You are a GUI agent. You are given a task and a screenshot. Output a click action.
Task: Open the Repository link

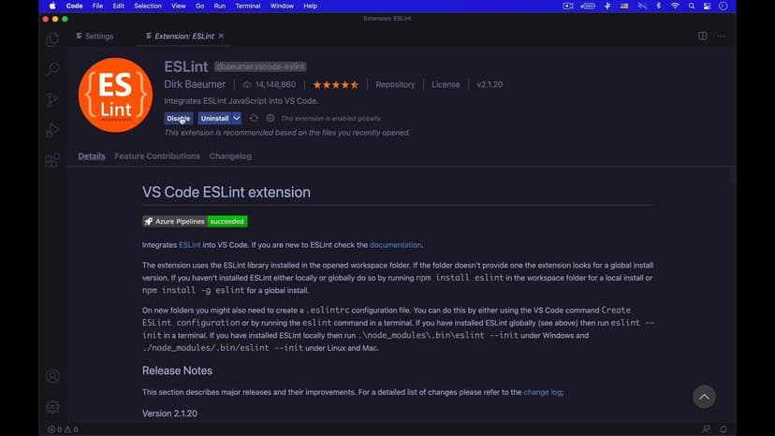(395, 84)
